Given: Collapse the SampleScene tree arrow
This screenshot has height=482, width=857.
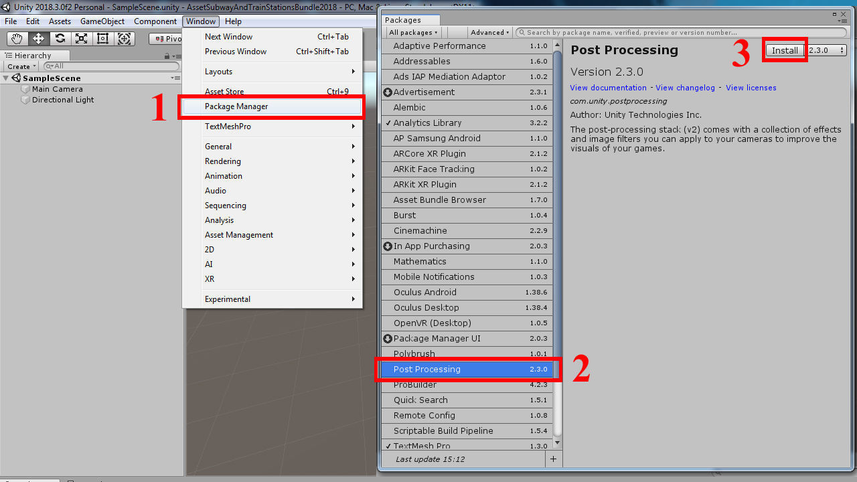Looking at the screenshot, I should click(x=6, y=78).
